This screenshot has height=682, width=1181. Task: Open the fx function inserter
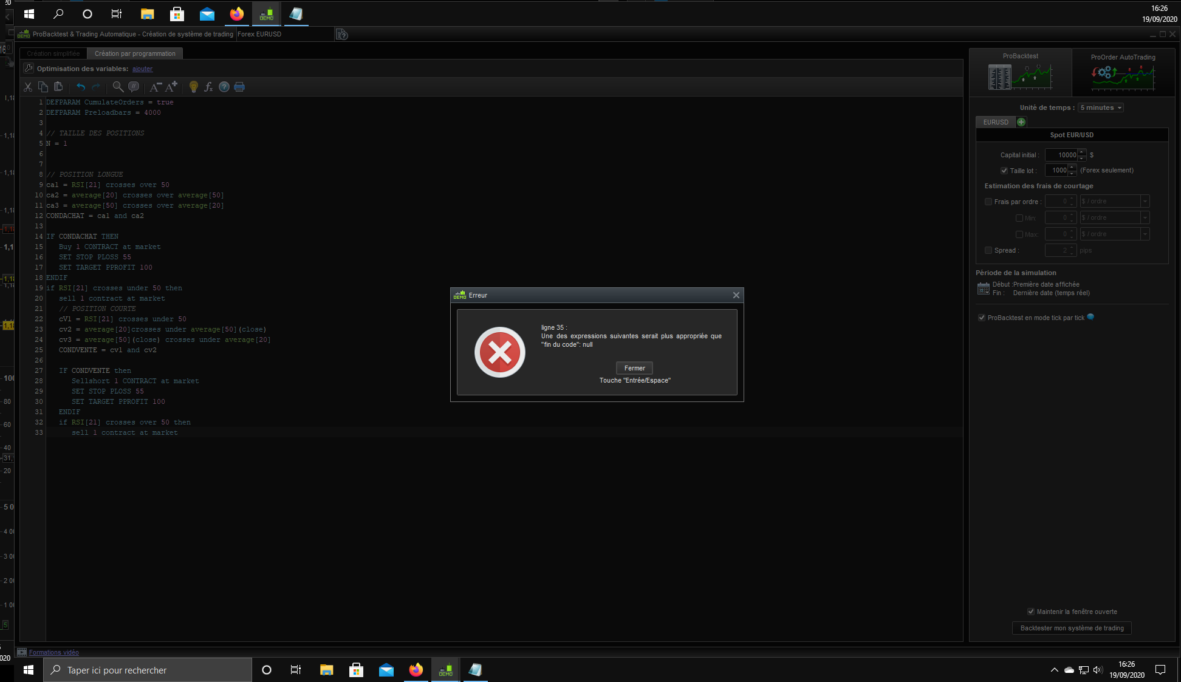tap(208, 87)
